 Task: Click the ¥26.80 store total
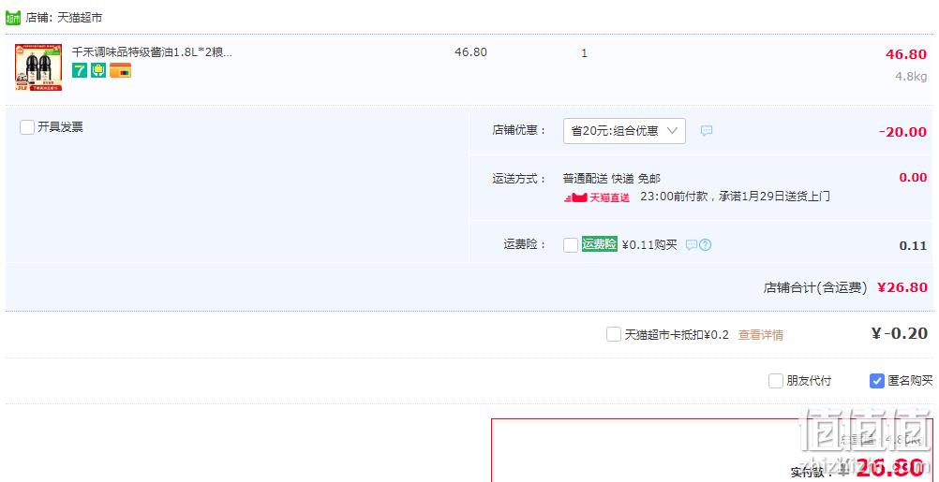(x=902, y=287)
